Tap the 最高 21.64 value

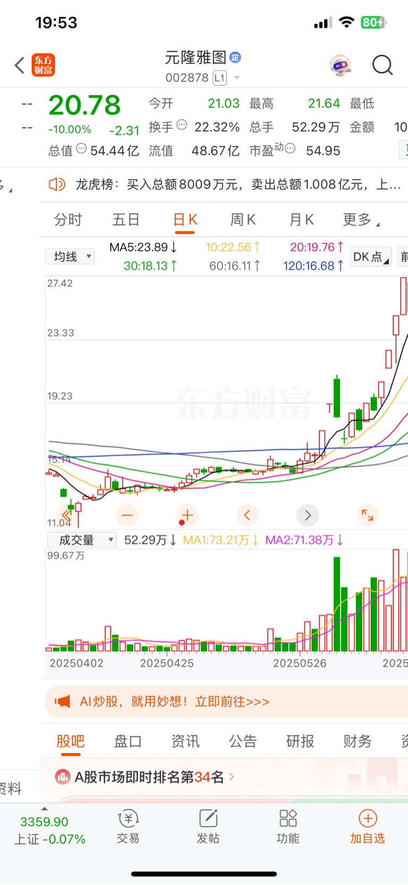tap(324, 103)
